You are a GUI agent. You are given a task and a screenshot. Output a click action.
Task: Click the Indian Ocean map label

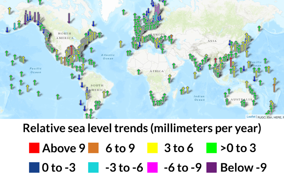(199, 98)
